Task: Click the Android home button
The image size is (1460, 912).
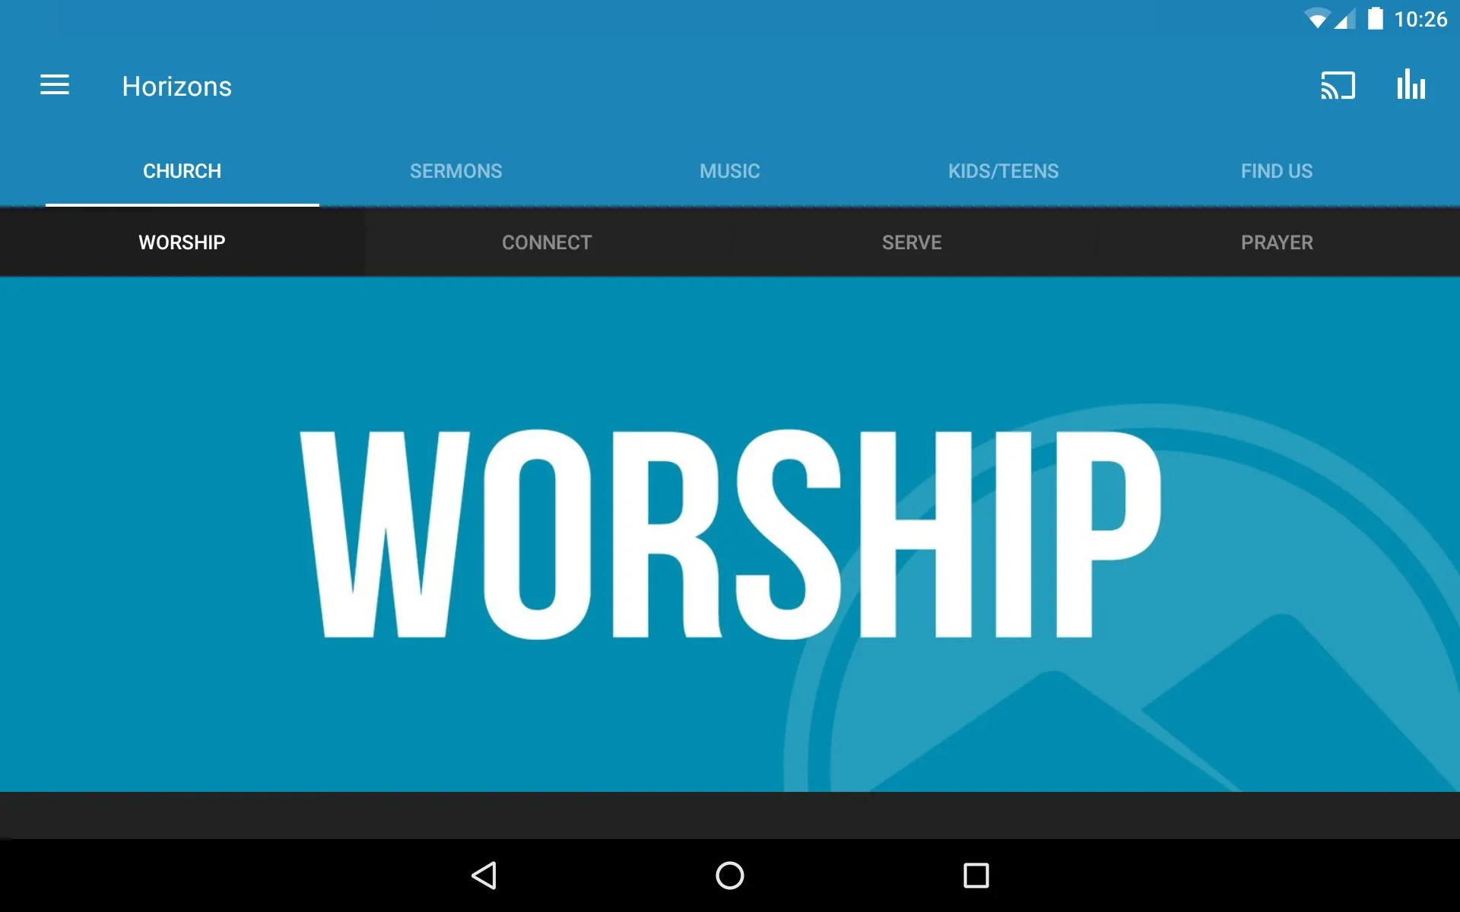Action: [x=729, y=876]
